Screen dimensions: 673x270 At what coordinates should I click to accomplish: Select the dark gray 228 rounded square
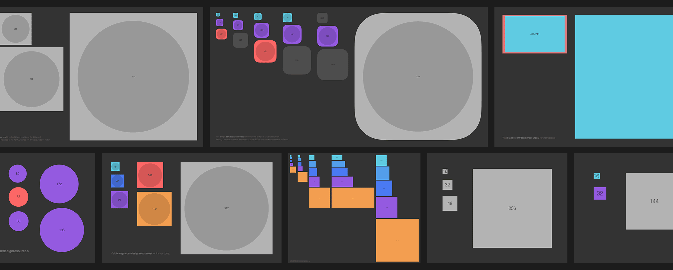pos(297,60)
